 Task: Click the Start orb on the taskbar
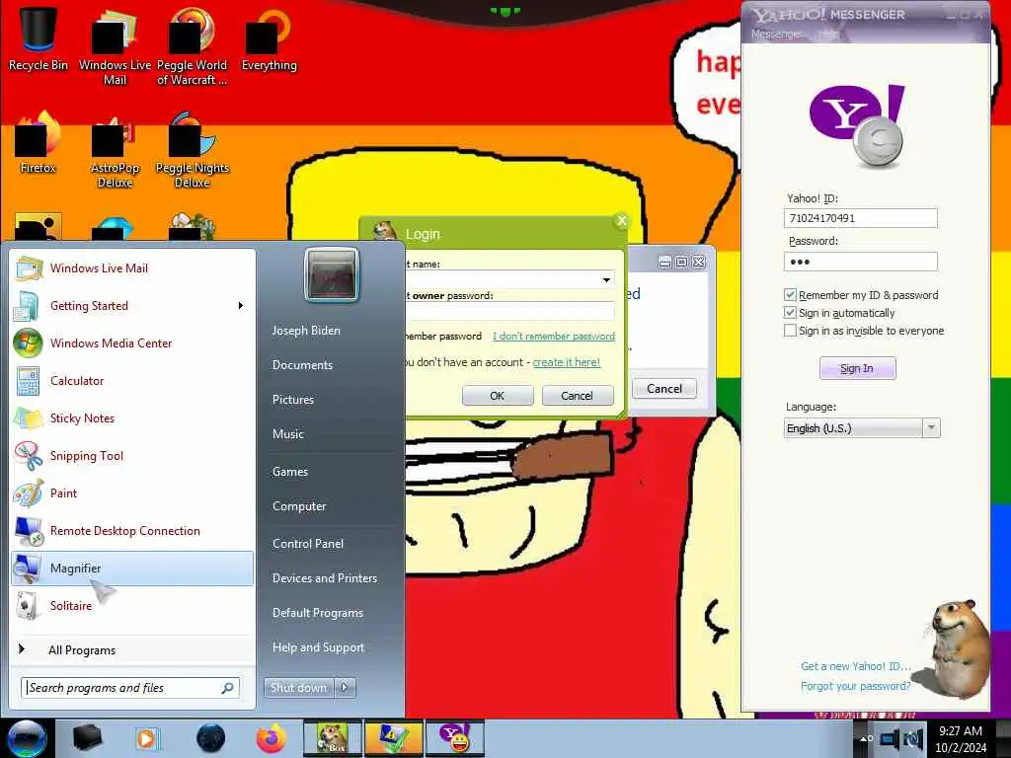pos(26,738)
